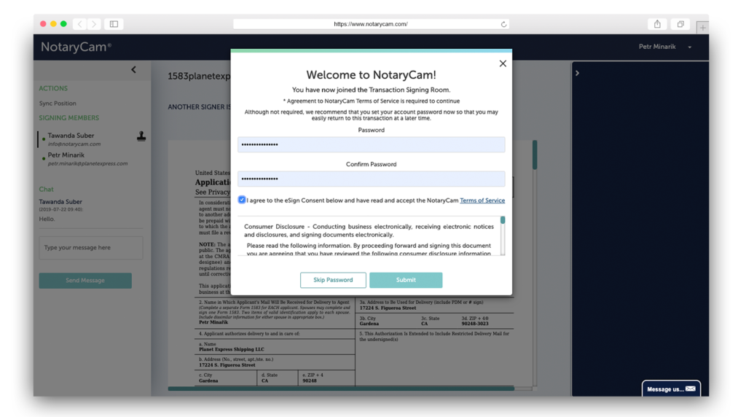Click "Planet Express Shipping LLC" in the document
This screenshot has height=417, width=746.
tap(232, 349)
